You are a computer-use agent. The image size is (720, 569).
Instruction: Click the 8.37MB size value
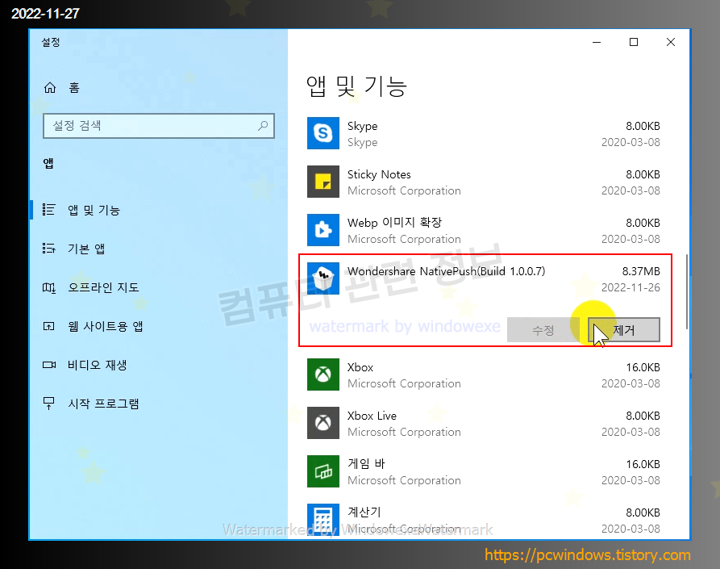(x=641, y=271)
